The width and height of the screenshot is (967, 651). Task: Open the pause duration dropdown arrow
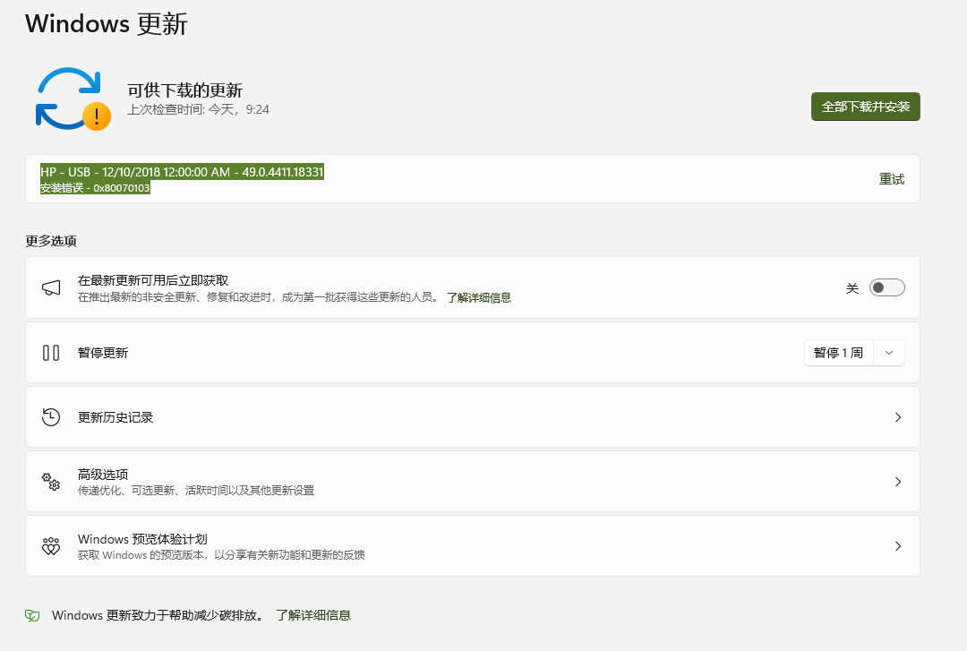889,353
